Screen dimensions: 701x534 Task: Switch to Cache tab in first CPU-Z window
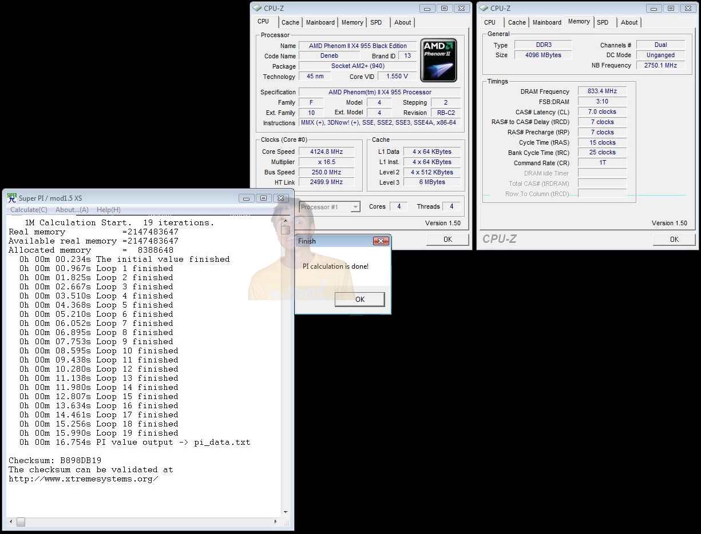pyautogui.click(x=290, y=22)
